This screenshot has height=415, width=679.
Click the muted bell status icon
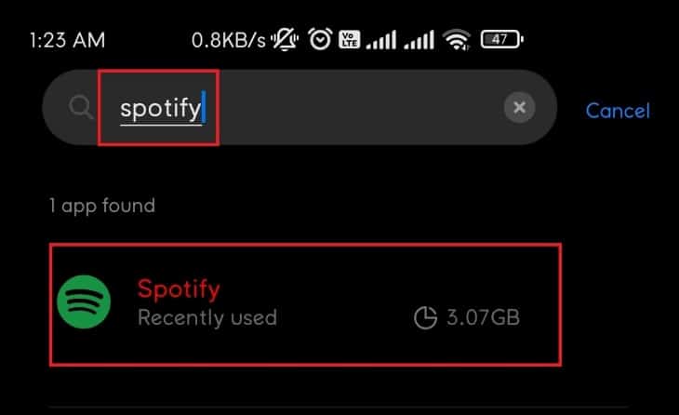coord(286,40)
